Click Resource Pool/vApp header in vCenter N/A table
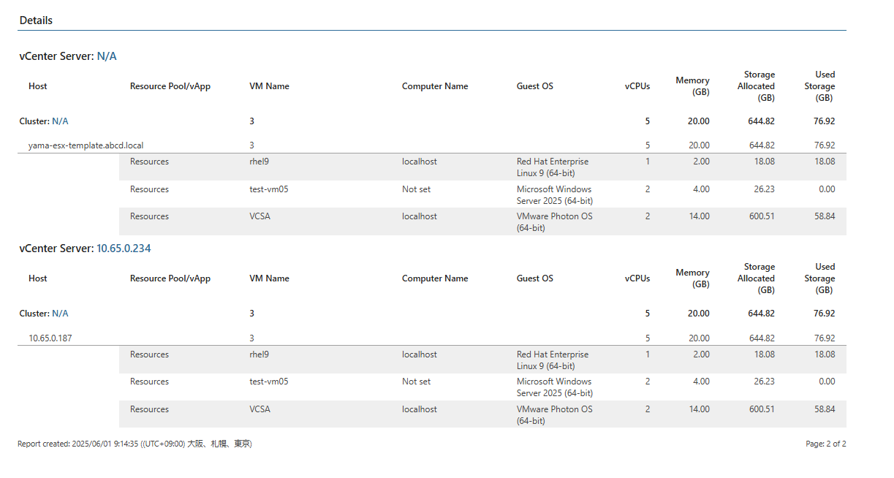894x478 pixels. pyautogui.click(x=170, y=86)
